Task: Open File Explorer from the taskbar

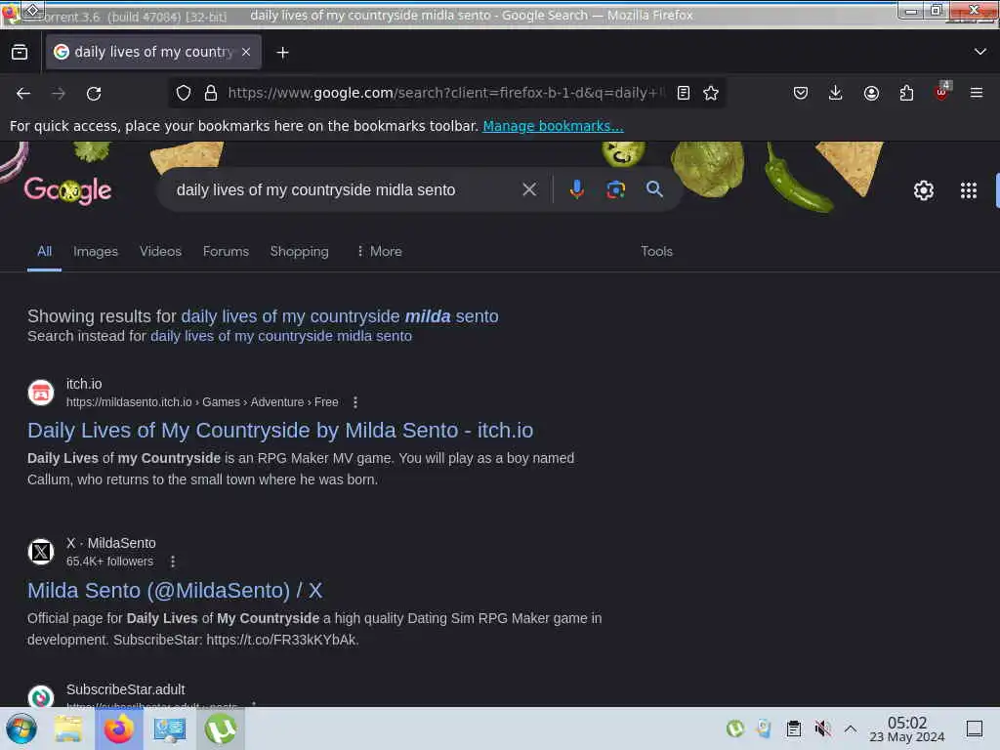Action: 68,729
